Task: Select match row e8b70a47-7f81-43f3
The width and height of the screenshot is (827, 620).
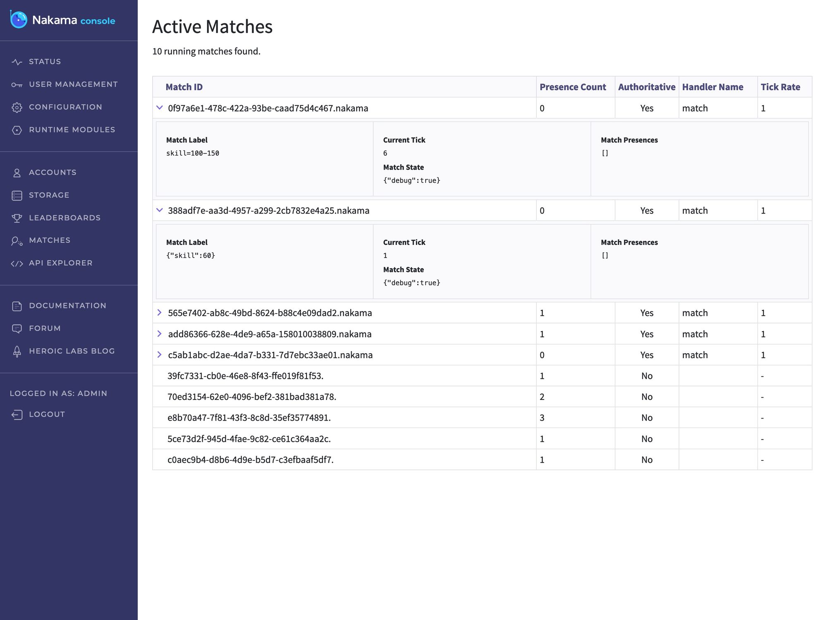Action: point(249,418)
